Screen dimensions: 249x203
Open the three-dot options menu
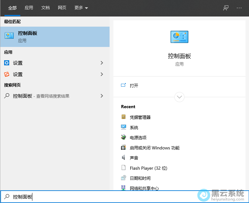click(x=239, y=8)
